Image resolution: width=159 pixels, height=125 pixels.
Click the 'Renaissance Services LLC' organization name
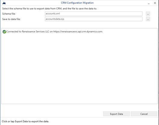[36, 32]
